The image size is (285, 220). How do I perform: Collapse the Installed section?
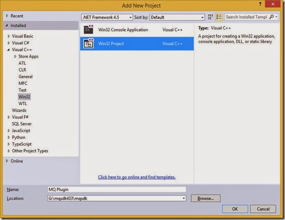coord(7,25)
